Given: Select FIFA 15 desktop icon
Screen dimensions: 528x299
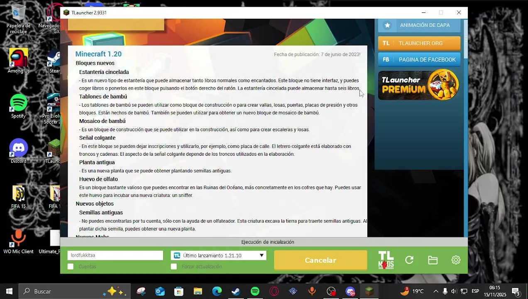Looking at the screenshot, I should click(18, 197).
